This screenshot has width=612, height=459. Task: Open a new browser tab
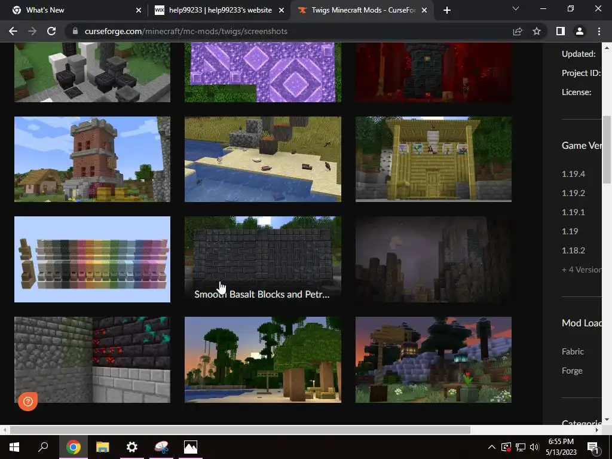pyautogui.click(x=447, y=10)
